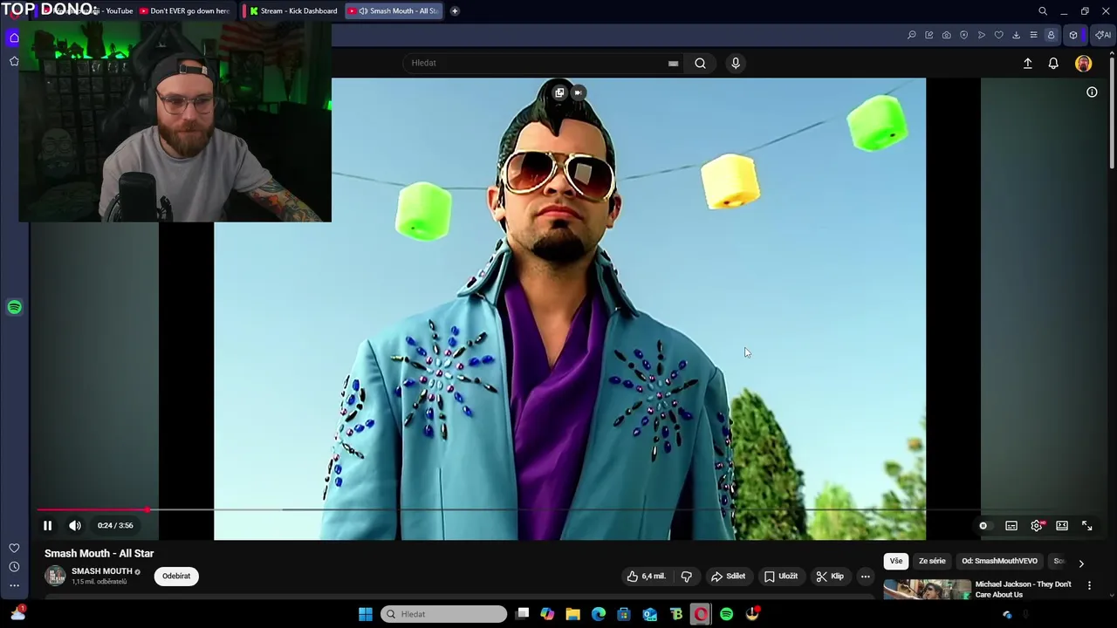Show the video info card icon
This screenshot has height=628, width=1117.
pos(1092,92)
